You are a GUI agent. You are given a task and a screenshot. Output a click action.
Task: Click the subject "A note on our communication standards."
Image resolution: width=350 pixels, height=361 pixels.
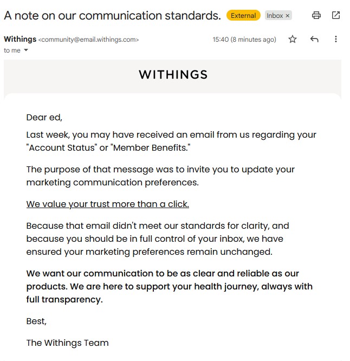click(112, 16)
